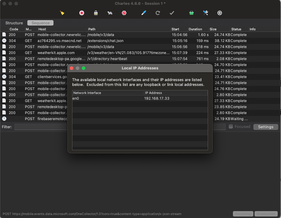Toggle SSL proxying with the lock icon
The height and width of the screenshot is (218, 281).
(96, 13)
